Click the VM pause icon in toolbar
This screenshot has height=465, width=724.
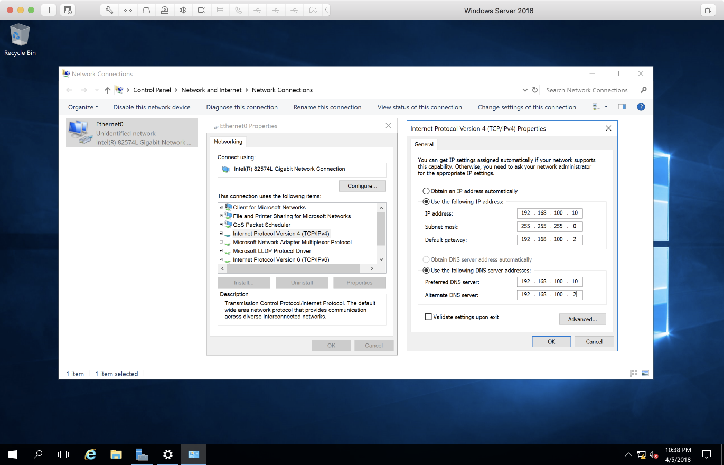click(48, 10)
